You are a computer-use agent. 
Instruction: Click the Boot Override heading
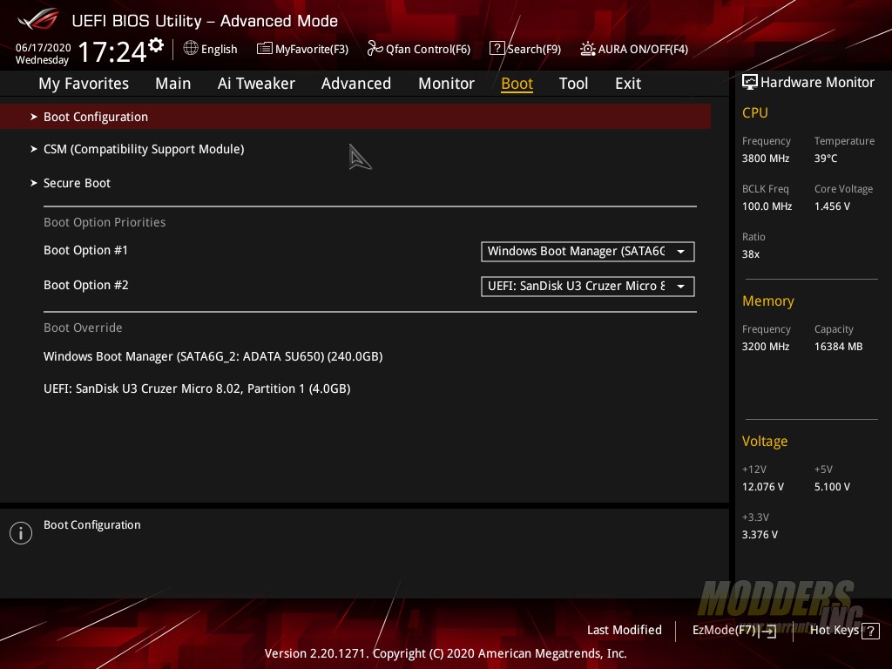(x=83, y=328)
